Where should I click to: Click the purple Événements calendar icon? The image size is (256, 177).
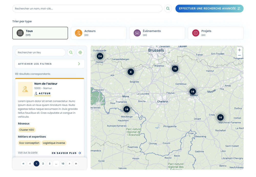pos(137,33)
